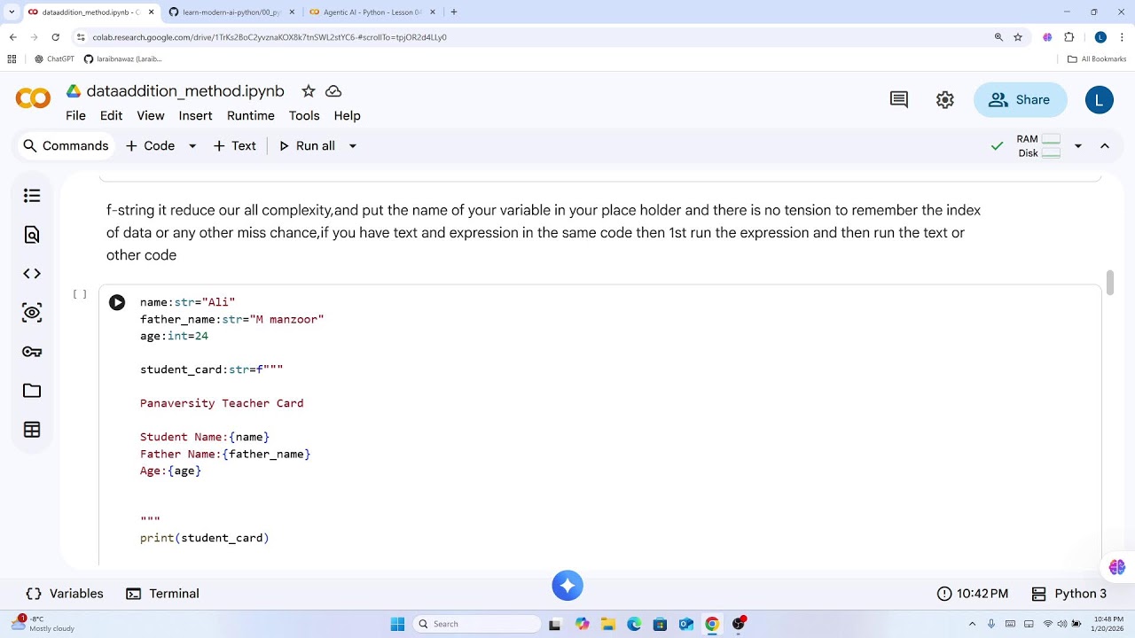Open comments panel icon
1135x638 pixels.
click(x=899, y=99)
